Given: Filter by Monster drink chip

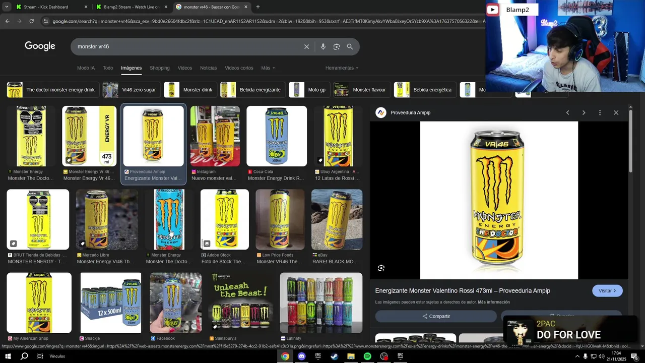Looking at the screenshot, I should tap(190, 90).
